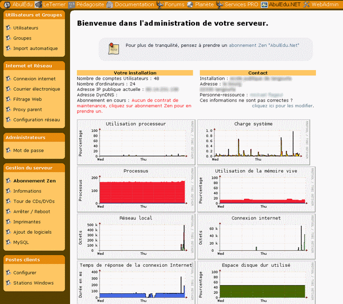The image size is (343, 304).
Task: Open the AbulÉdu top menu item
Action: tap(22, 4)
